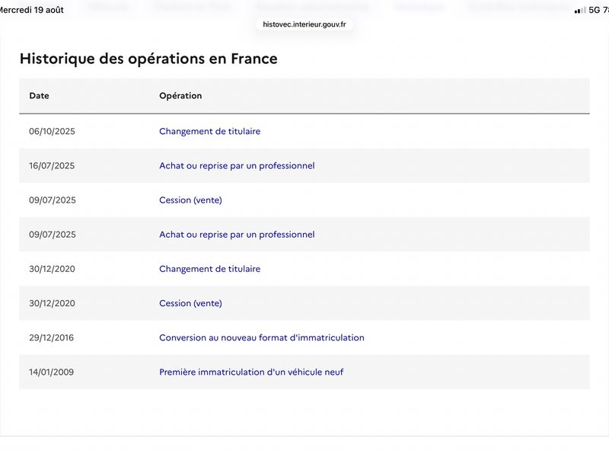The width and height of the screenshot is (609, 457).
Task: Click the Opération column header
Action: click(180, 96)
